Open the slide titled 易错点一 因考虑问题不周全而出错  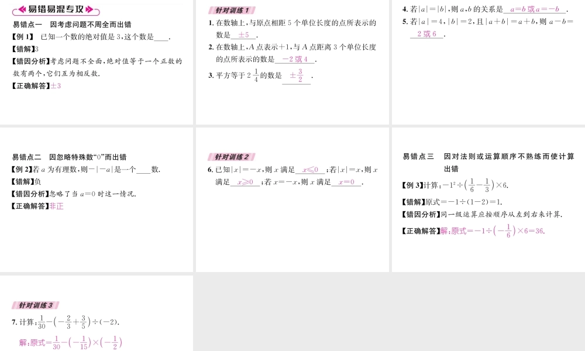coord(97,62)
